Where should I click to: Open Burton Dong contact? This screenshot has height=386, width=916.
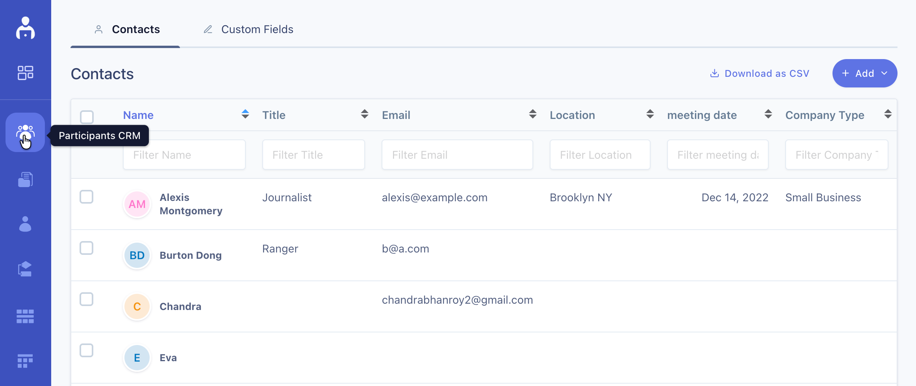tap(191, 255)
